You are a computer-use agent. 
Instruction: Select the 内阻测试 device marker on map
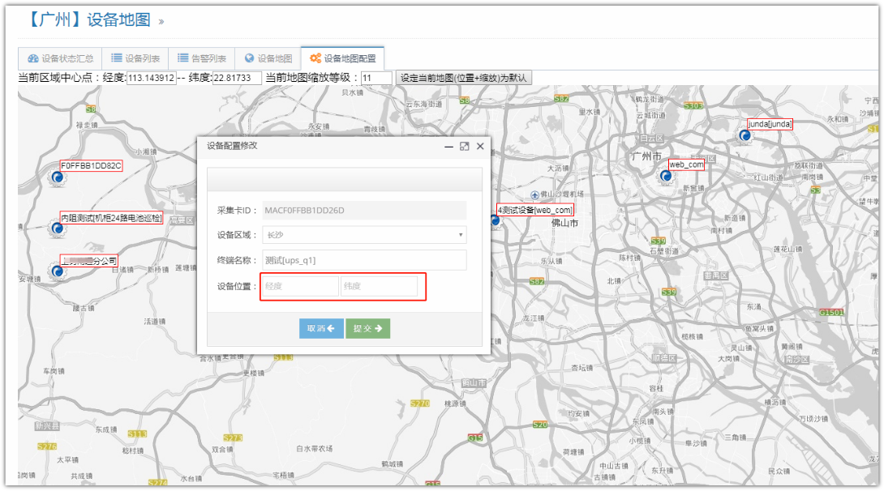click(58, 229)
